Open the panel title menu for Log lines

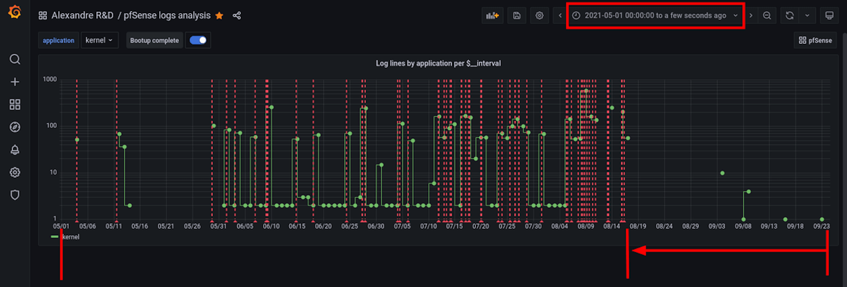point(438,63)
